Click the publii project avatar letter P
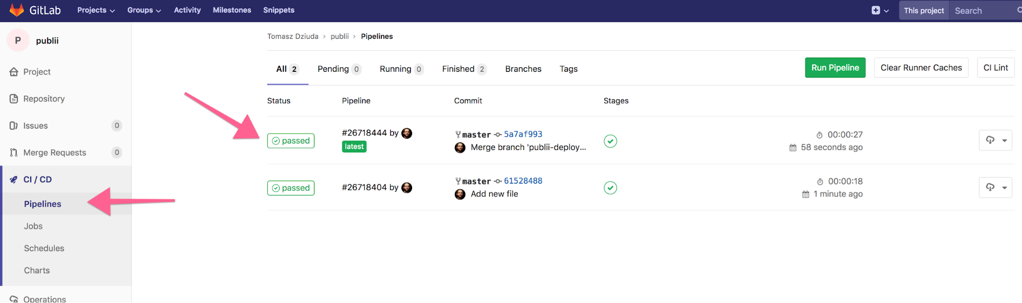This screenshot has width=1022, height=303. coord(18,41)
